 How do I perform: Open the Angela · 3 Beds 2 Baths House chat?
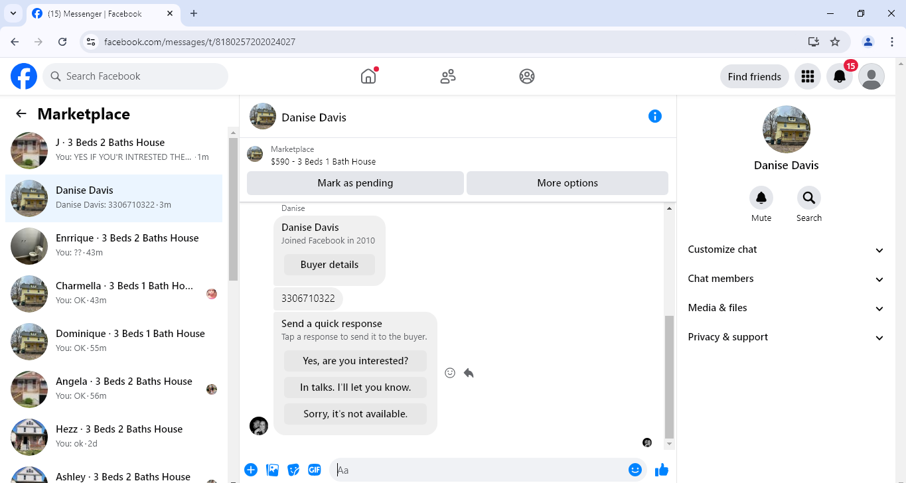click(x=114, y=389)
